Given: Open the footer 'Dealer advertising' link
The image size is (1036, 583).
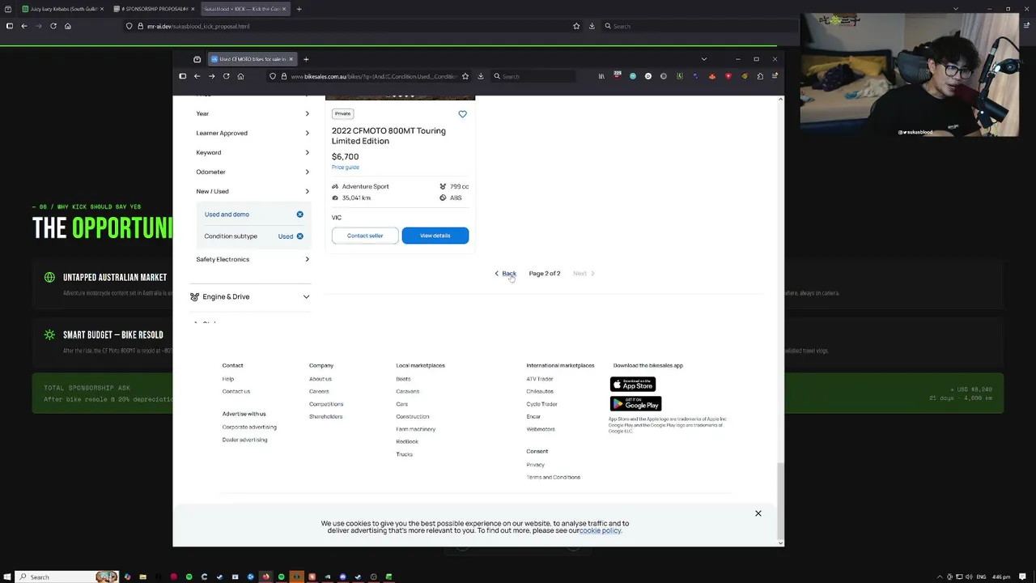Looking at the screenshot, I should coord(244,440).
